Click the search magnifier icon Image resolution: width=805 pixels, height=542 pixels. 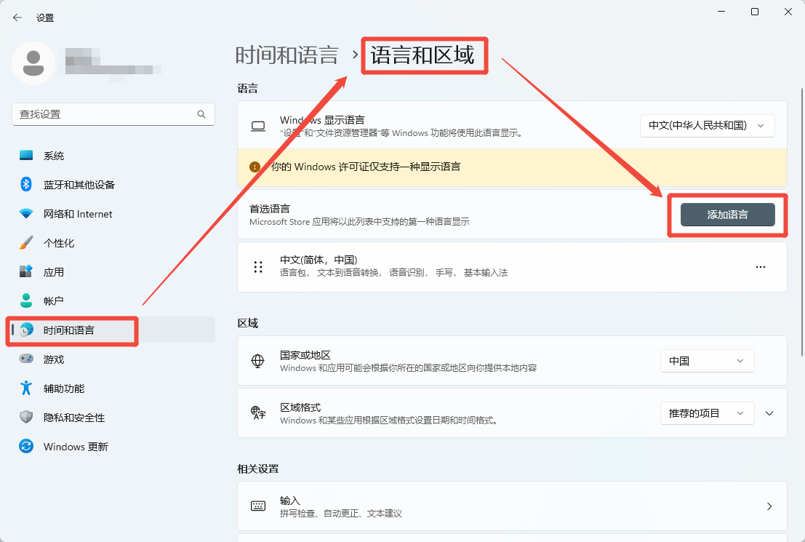click(x=201, y=114)
